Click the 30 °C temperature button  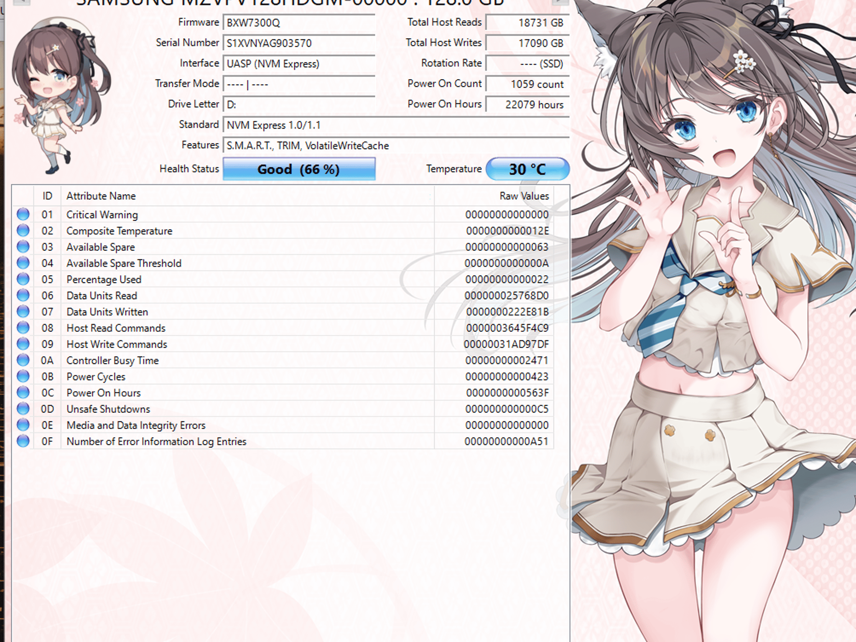click(x=527, y=169)
